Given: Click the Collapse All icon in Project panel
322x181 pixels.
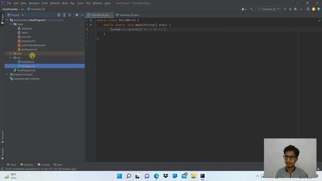Looking at the screenshot, I should tap(70, 15).
